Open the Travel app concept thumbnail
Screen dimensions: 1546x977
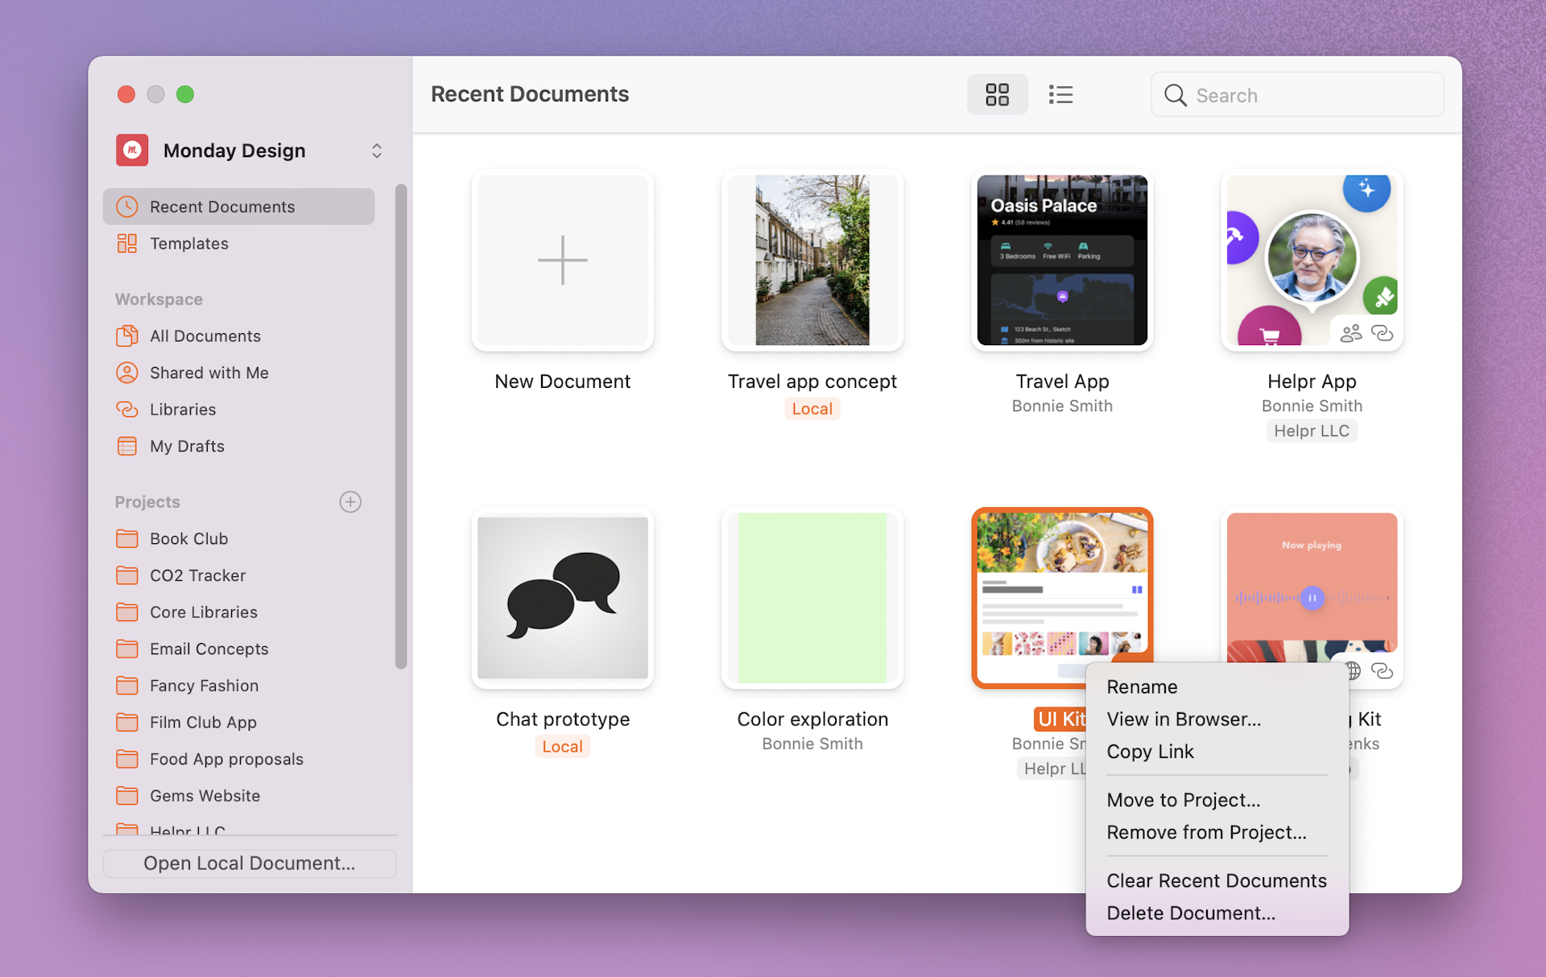pos(812,261)
